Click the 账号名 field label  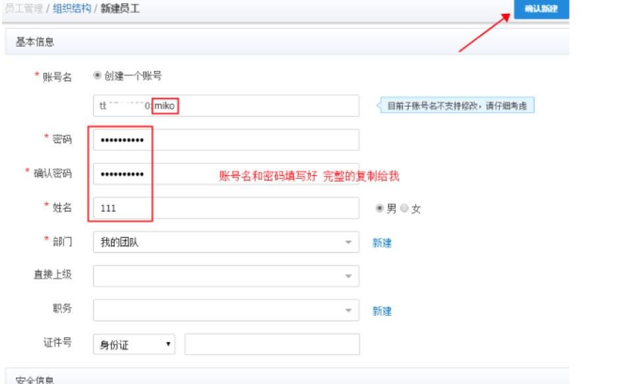(x=57, y=77)
